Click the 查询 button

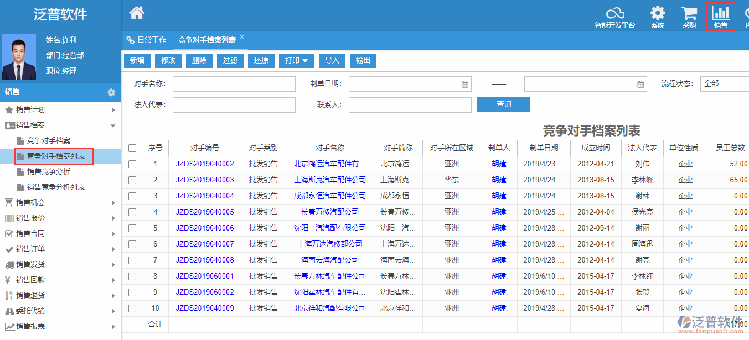[x=503, y=104]
